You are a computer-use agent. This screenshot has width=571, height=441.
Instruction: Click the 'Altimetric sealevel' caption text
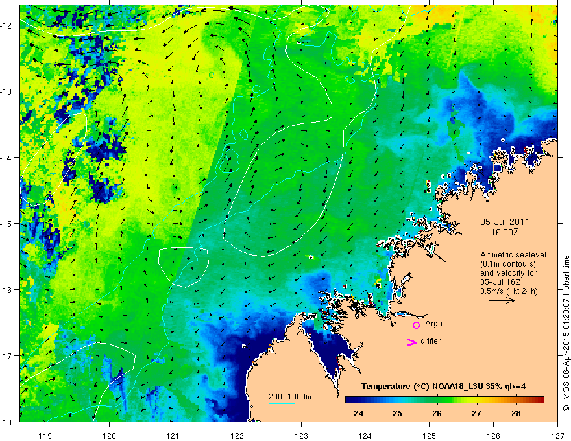point(513,255)
